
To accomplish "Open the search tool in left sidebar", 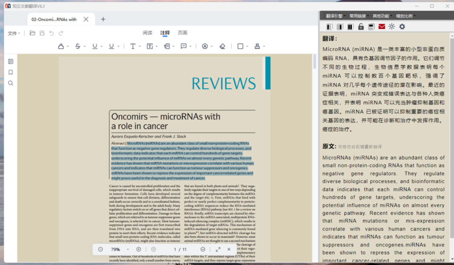I will point(11,83).
